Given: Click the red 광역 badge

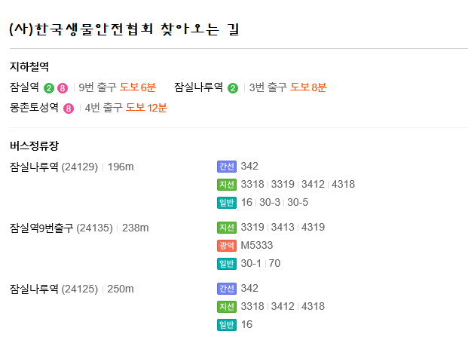Looking at the screenshot, I should pos(227,246).
